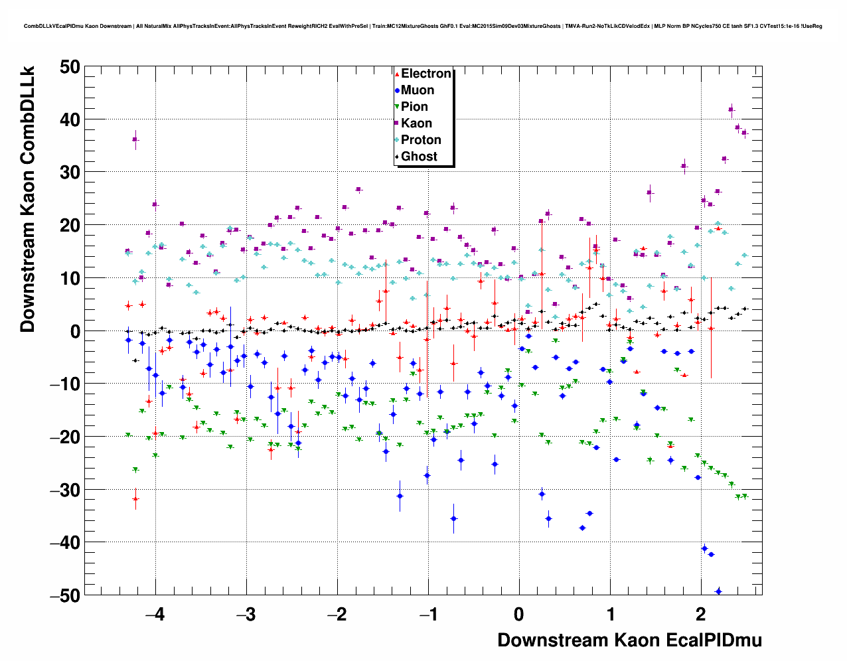
Task: Pick the Proton legend entry text
Action: (421, 140)
